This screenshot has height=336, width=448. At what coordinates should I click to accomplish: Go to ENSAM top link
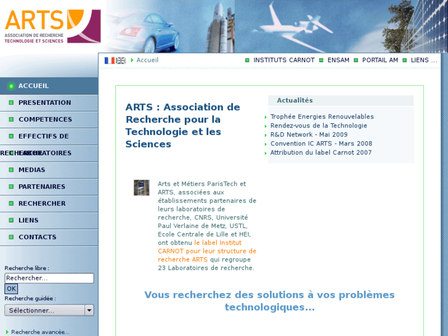tap(338, 60)
